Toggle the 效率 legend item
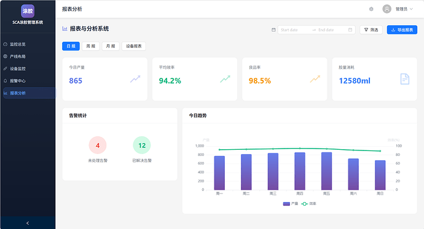Viewport: 424px width, 229px height. (308, 204)
